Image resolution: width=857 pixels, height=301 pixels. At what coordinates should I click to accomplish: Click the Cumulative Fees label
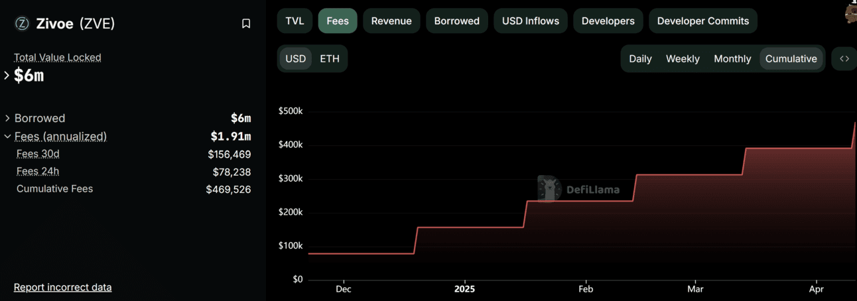pyautogui.click(x=54, y=189)
